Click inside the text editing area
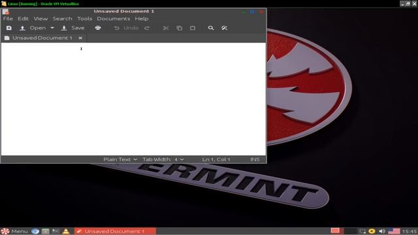This screenshot has height=235, width=418. click(x=133, y=99)
